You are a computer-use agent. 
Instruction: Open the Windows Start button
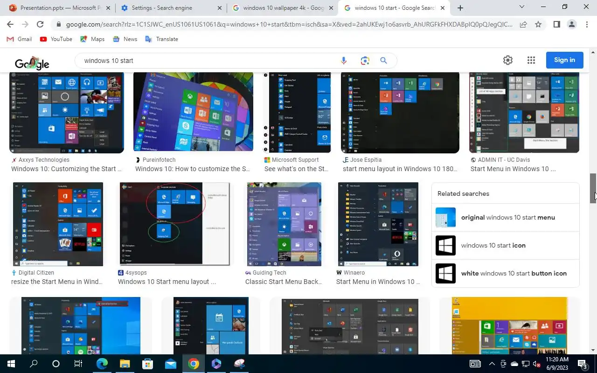click(x=11, y=364)
